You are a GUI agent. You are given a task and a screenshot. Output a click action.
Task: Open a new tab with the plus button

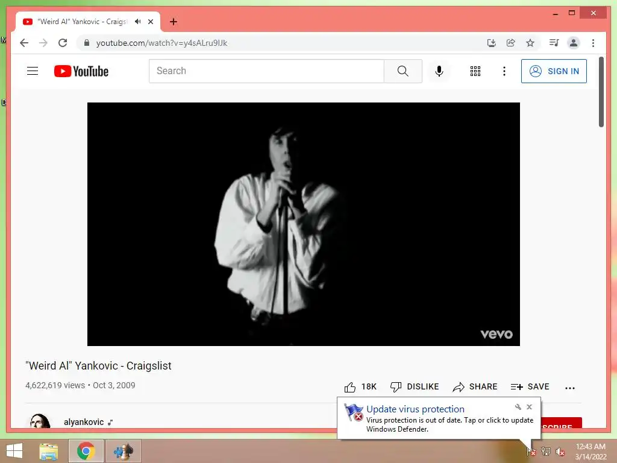(173, 22)
